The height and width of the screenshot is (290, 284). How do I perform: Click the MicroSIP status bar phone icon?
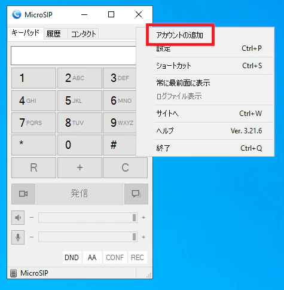[13, 273]
